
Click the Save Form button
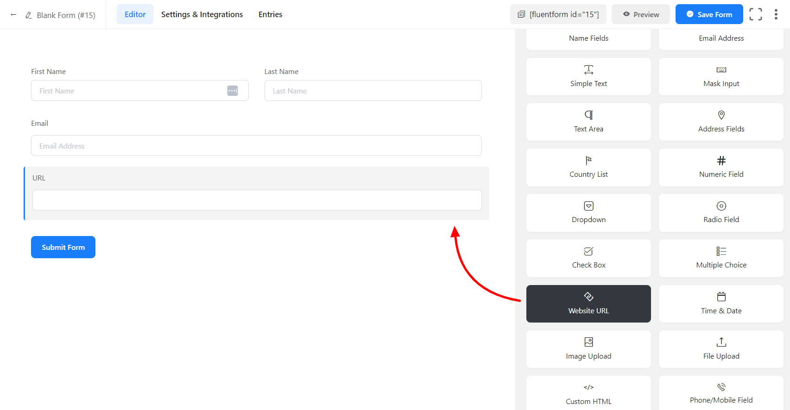coord(709,14)
